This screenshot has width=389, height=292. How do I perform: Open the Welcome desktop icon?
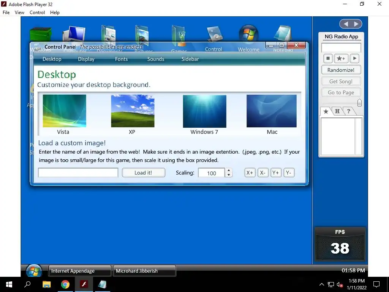(x=248, y=34)
